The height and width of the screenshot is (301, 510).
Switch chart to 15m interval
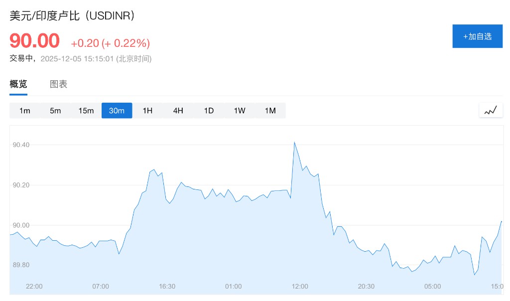[86, 111]
